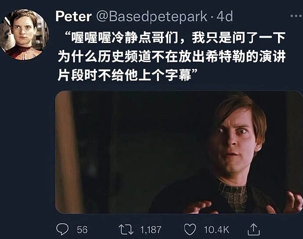Retweet using the double-arrow icon
The height and width of the screenshot is (239, 303).
[126, 229]
